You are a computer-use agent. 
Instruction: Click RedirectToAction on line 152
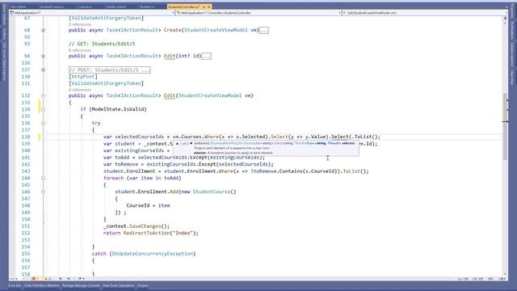coord(146,234)
